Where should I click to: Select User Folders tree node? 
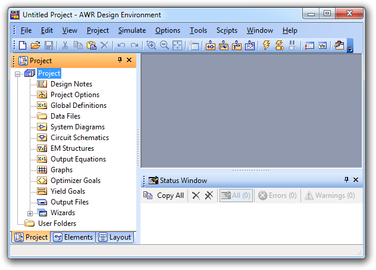coord(57,224)
